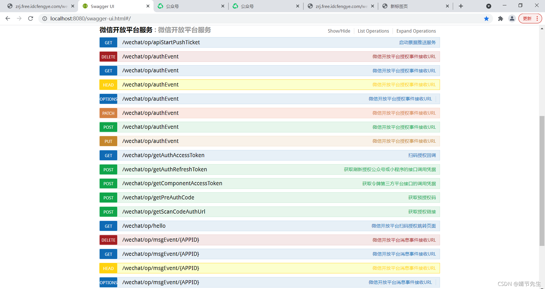Click the POST badge for authEvent
The image size is (545, 289).
108,127
